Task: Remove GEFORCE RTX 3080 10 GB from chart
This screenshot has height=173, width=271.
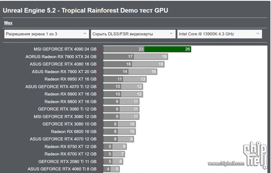Action: click(99, 124)
